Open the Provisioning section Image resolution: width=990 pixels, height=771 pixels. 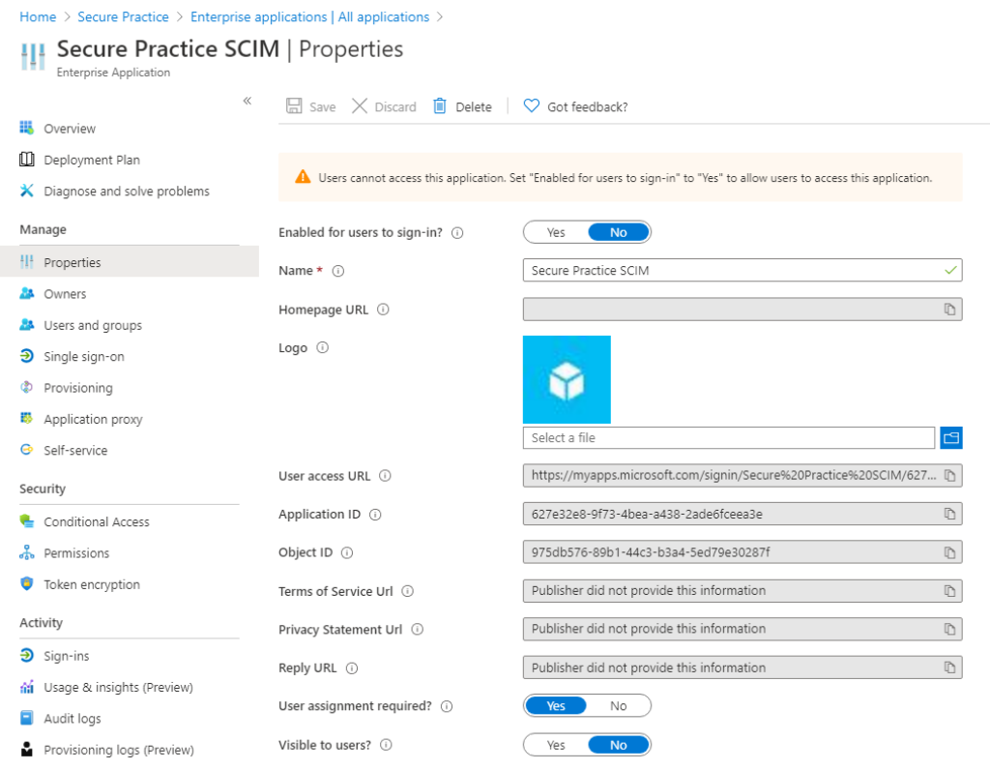tap(77, 387)
